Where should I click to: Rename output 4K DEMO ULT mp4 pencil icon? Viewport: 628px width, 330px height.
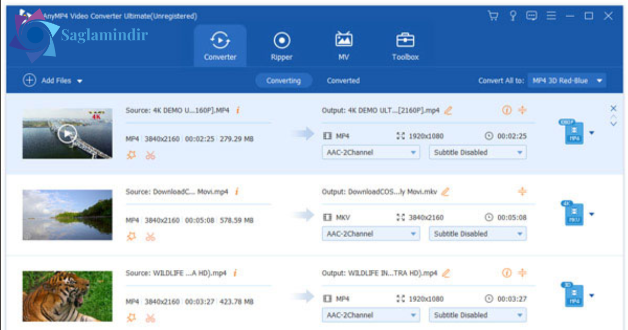coord(448,111)
